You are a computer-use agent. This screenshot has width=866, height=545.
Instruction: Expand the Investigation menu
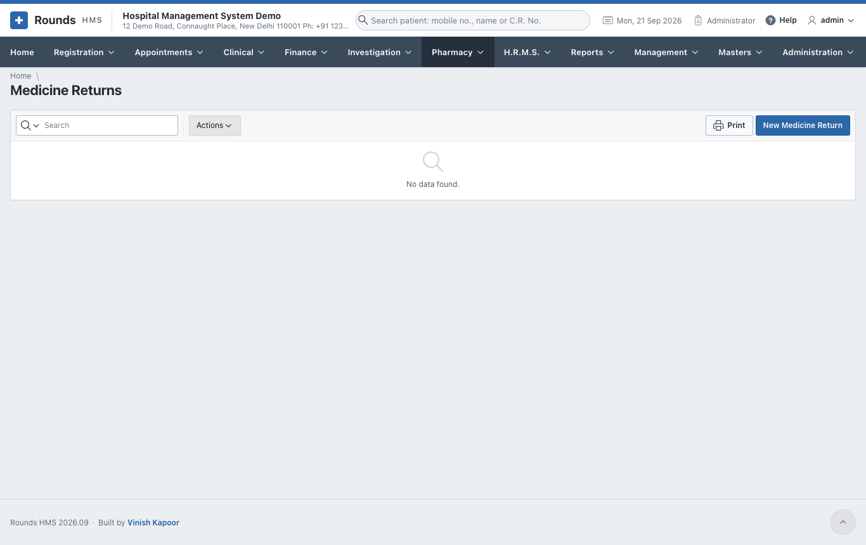(380, 52)
